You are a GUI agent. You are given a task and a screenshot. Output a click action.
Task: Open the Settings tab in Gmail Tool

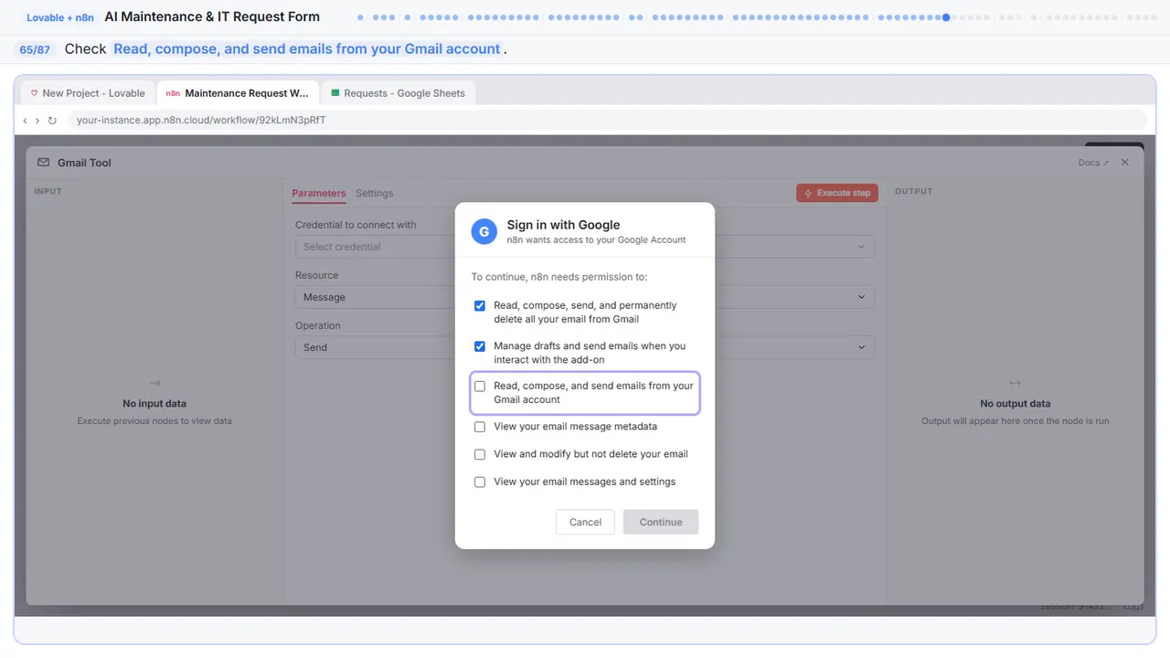click(x=375, y=193)
